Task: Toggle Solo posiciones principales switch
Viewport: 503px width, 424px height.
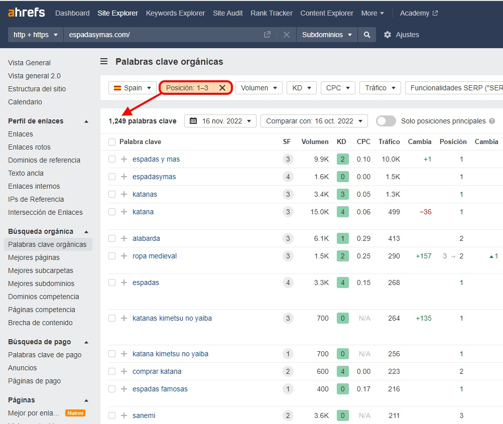Action: click(386, 121)
